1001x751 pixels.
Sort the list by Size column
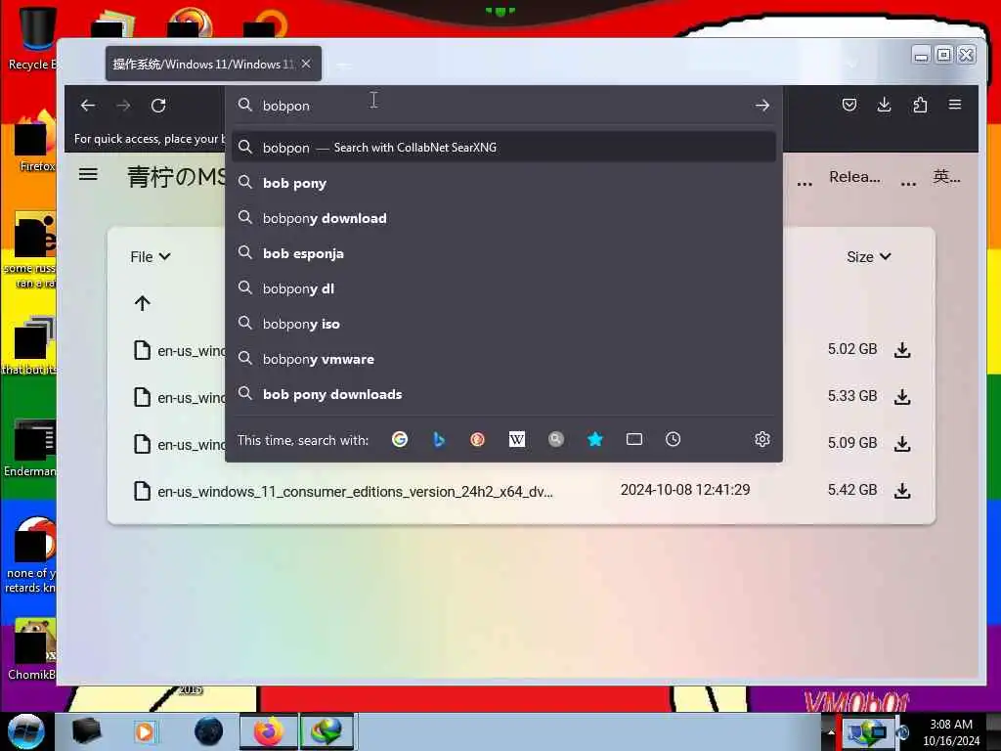(869, 257)
